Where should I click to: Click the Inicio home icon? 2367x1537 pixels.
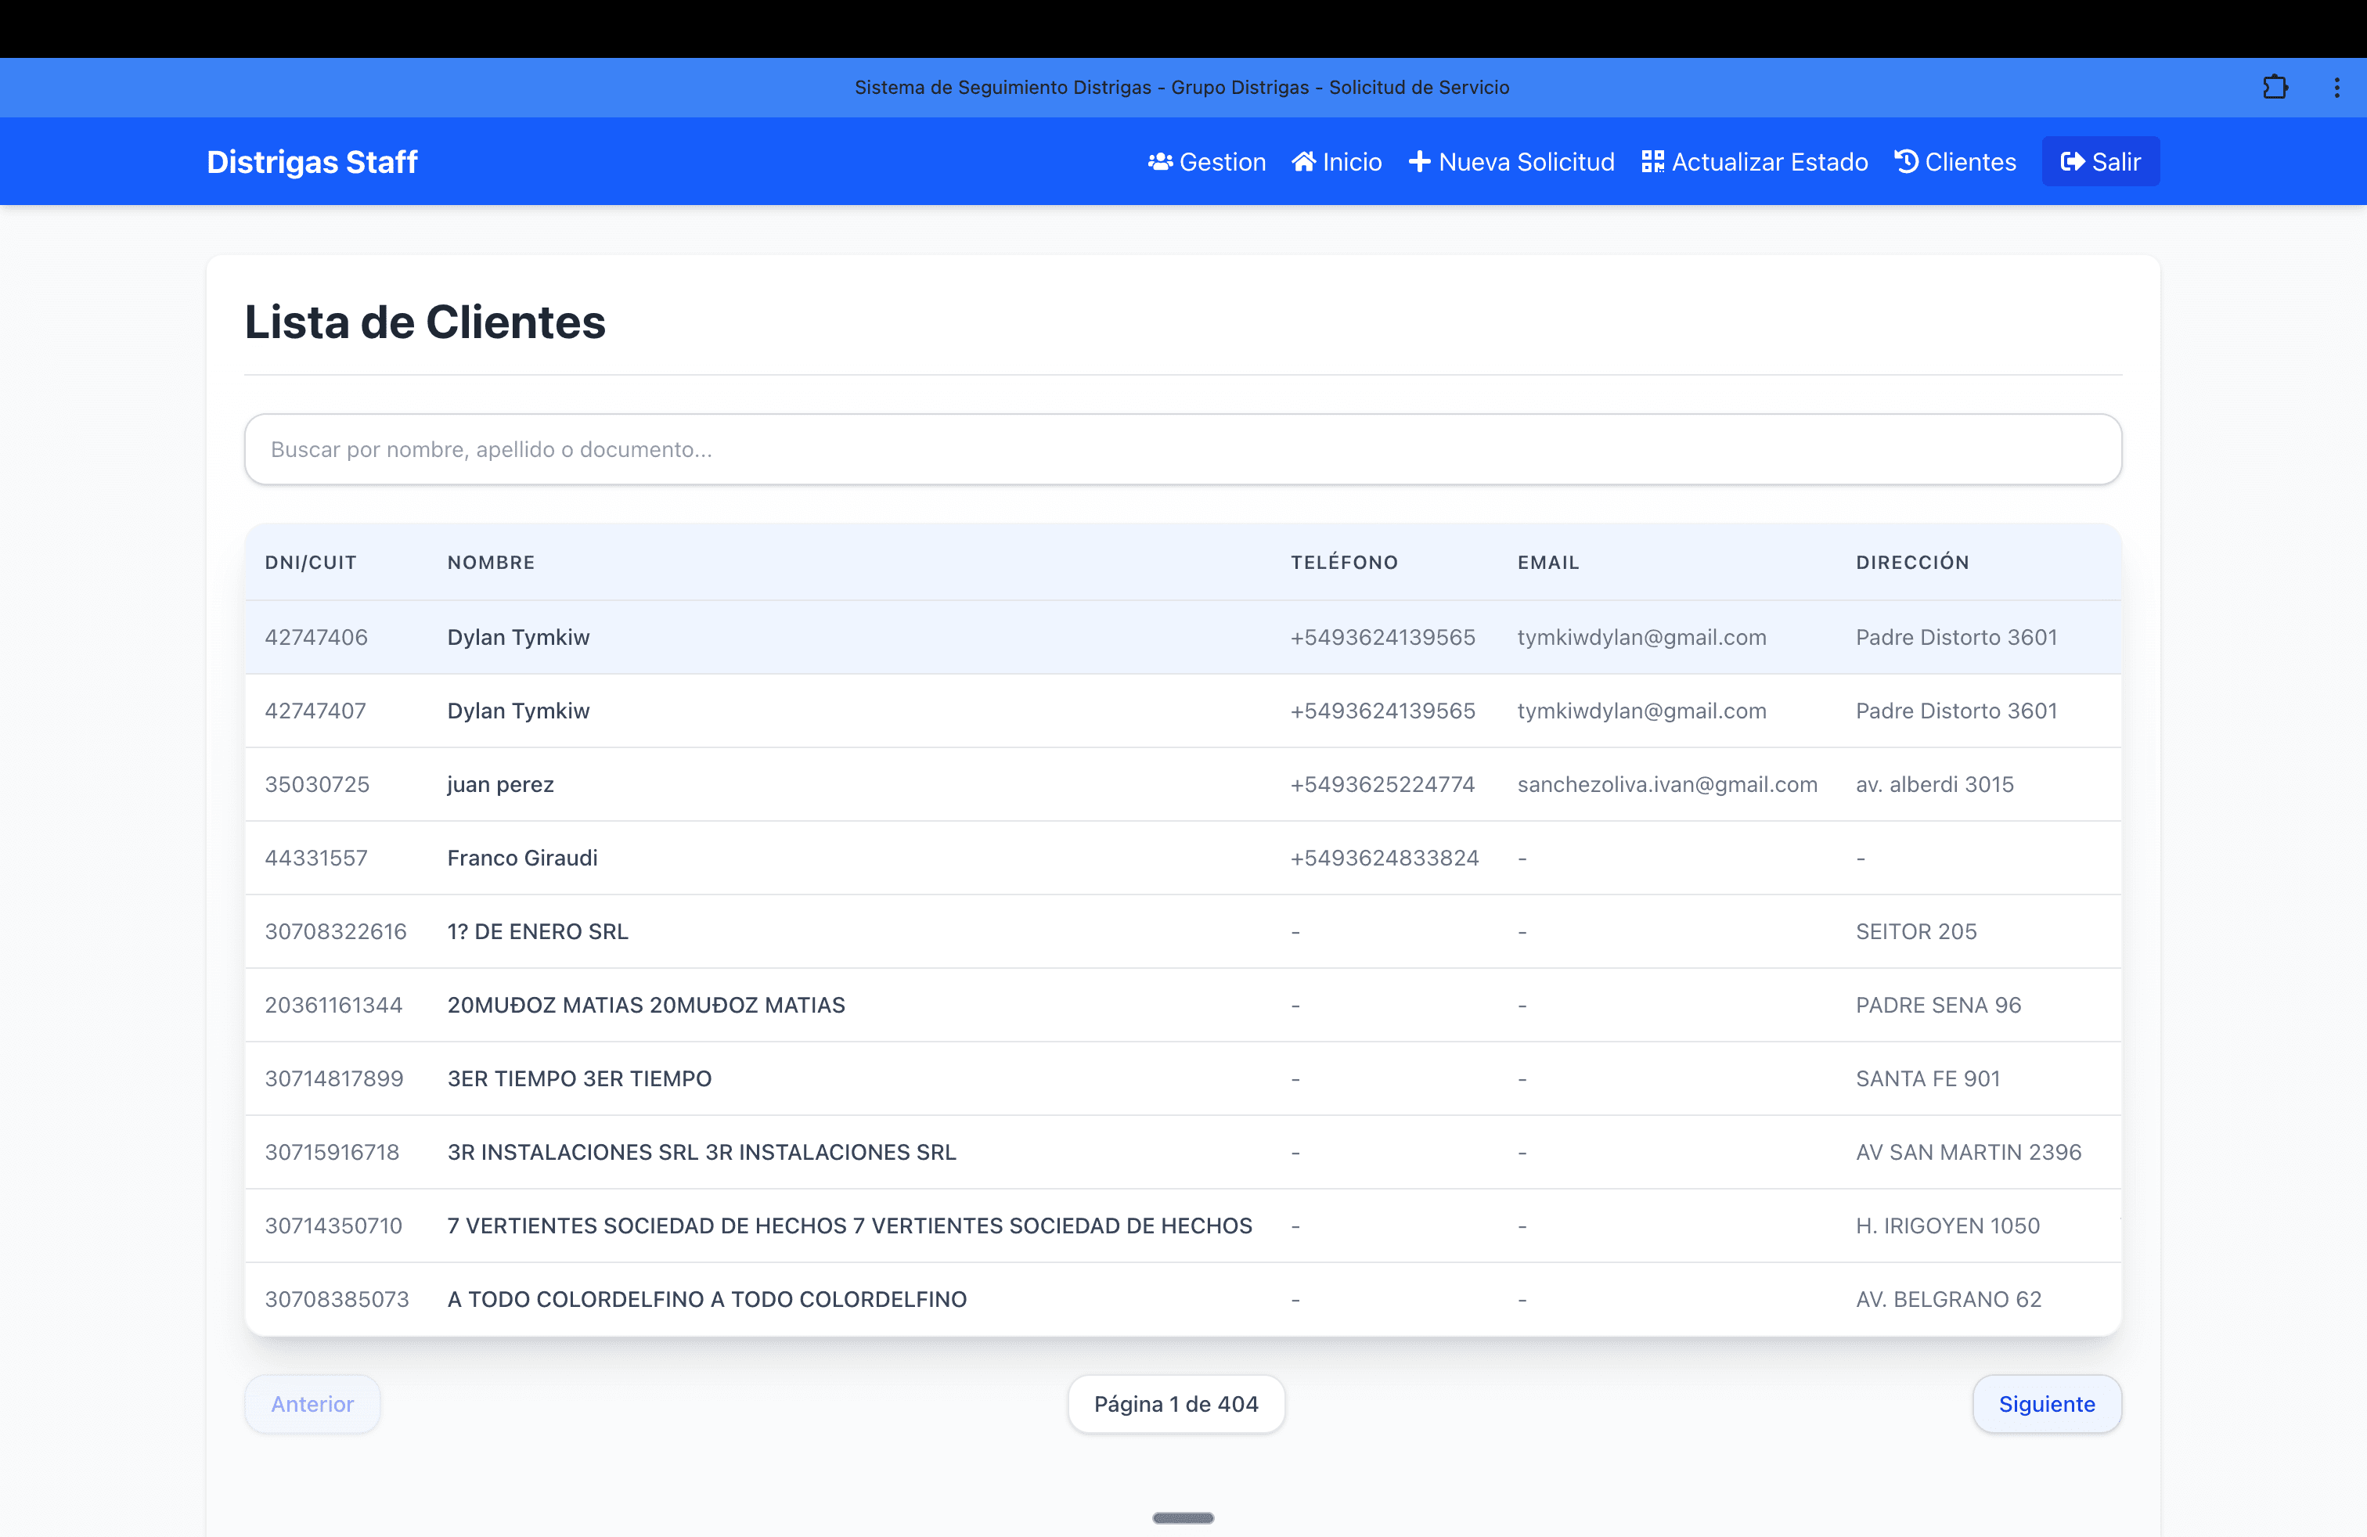1304,161
